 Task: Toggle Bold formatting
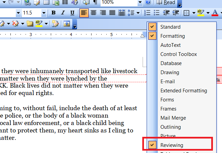point(53,13)
